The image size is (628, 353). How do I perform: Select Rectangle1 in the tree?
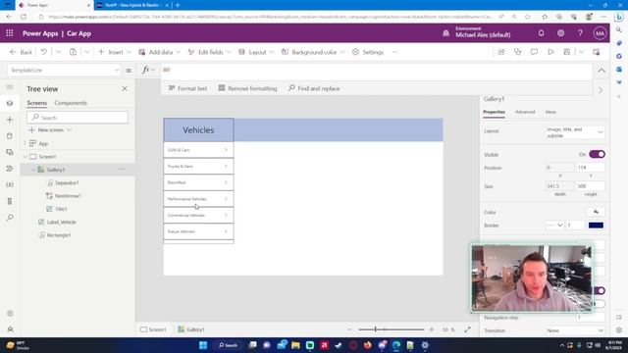[x=59, y=235]
